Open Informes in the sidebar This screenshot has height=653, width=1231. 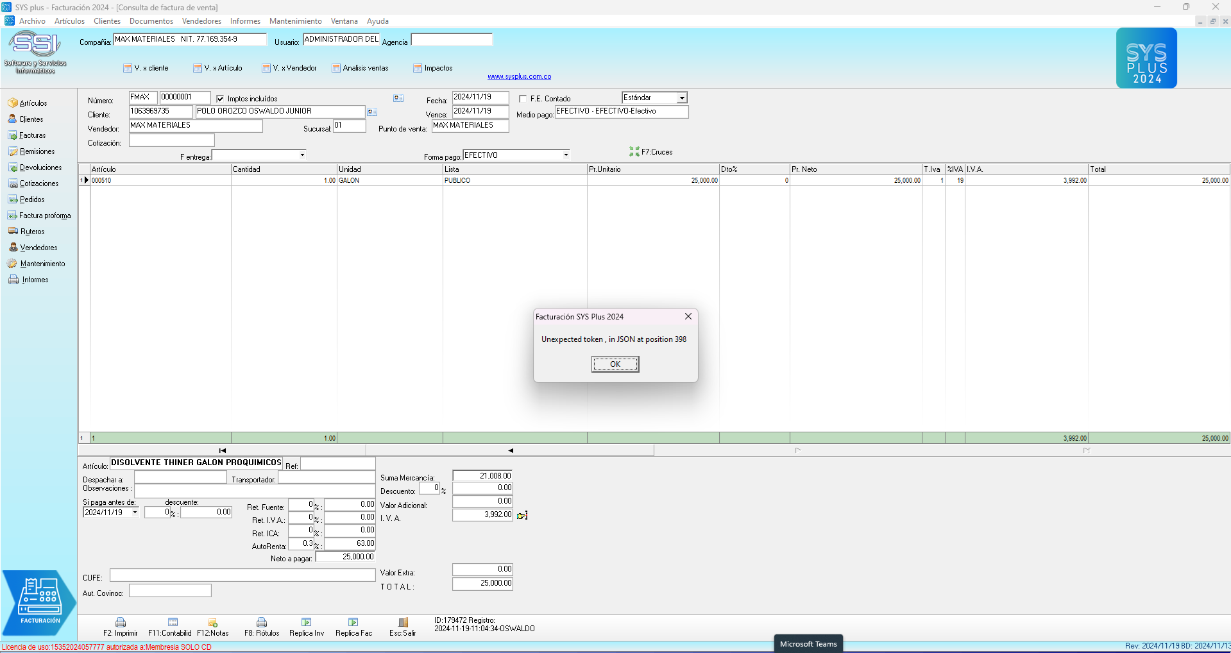28,280
